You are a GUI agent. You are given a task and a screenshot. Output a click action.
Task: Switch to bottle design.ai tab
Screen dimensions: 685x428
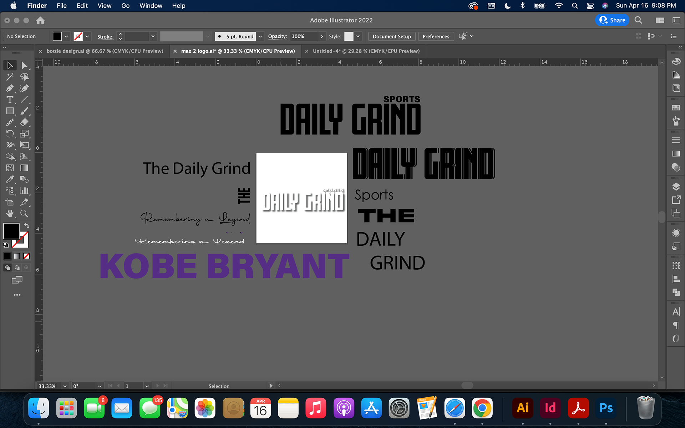[105, 51]
